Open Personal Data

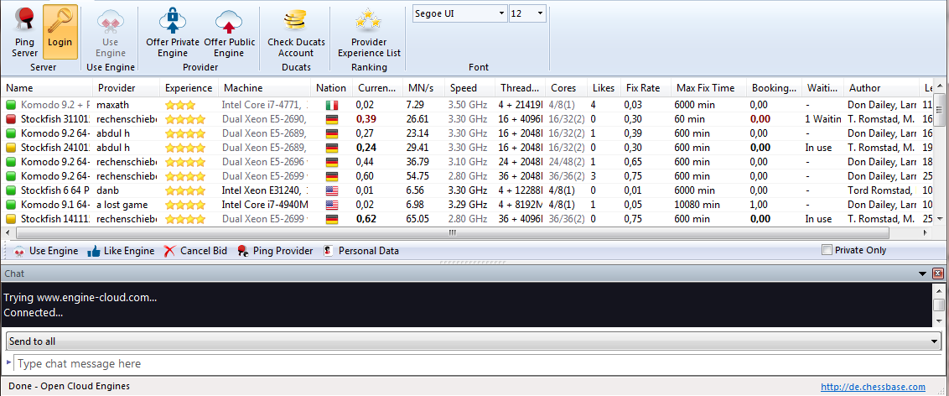point(329,251)
